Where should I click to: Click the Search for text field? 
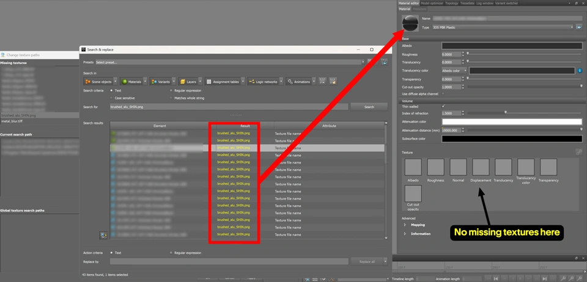229,107
